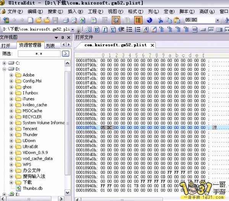Open the 宏 menu
229x201 pixels.
169,11
